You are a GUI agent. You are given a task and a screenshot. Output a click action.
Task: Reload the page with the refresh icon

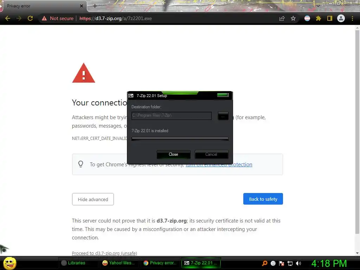tap(30, 18)
